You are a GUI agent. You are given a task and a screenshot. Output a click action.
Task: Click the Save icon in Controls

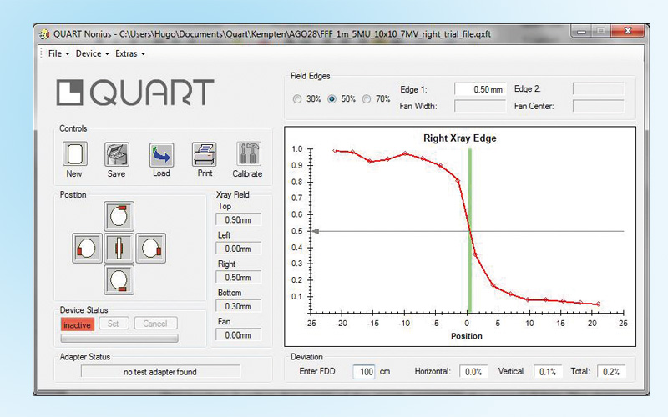coord(116,154)
